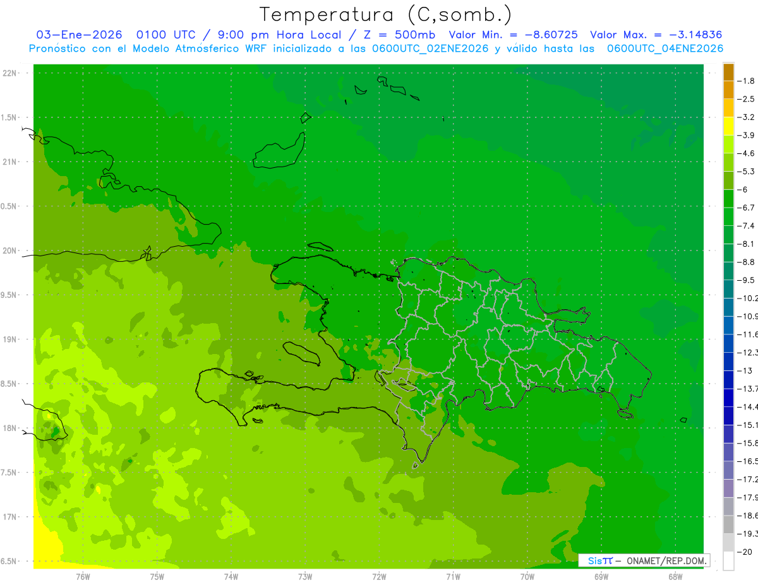Viewport: 758px width, 585px height.
Task: Select the validity stamp "0600UTC_04ENE2026"
Action: coord(665,49)
